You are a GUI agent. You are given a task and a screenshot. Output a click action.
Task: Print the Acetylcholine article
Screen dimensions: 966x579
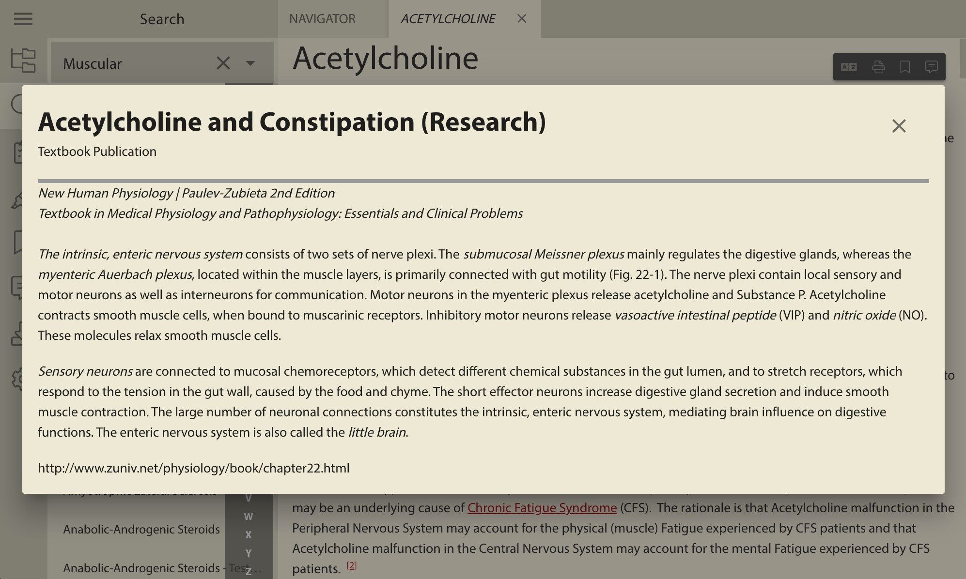pyautogui.click(x=878, y=67)
